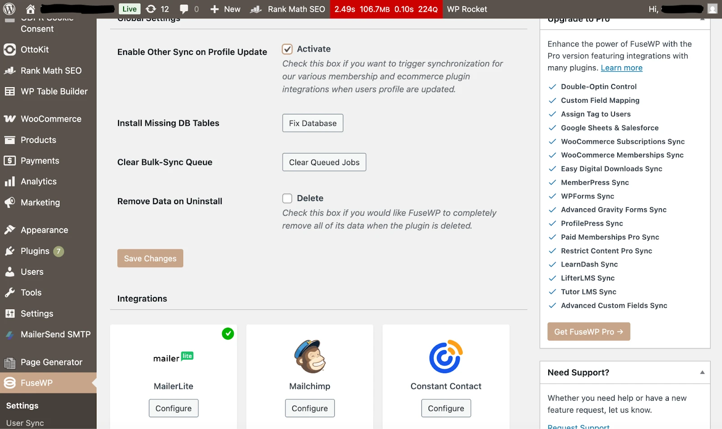Open Settings sidebar menu
The height and width of the screenshot is (429, 722).
[x=48, y=314]
